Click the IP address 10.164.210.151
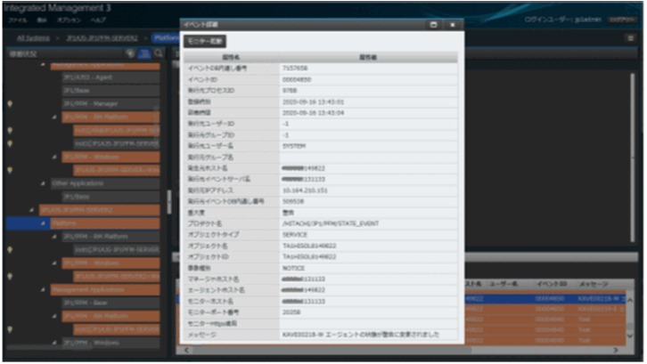This screenshot has width=647, height=364. tap(305, 190)
